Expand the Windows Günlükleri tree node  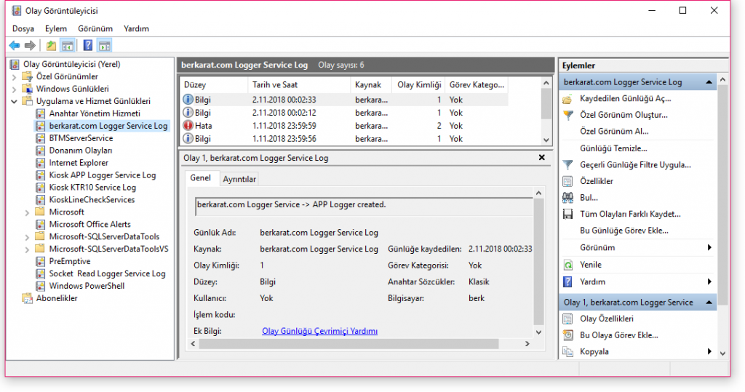(x=15, y=89)
